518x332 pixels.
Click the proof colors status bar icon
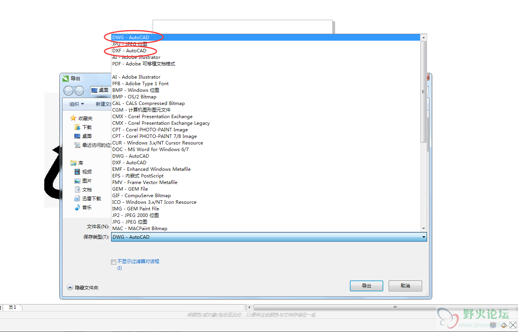tap(493, 325)
